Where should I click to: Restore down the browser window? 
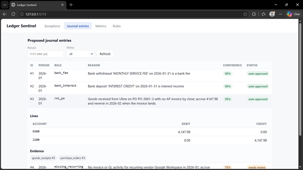pos(286,5)
